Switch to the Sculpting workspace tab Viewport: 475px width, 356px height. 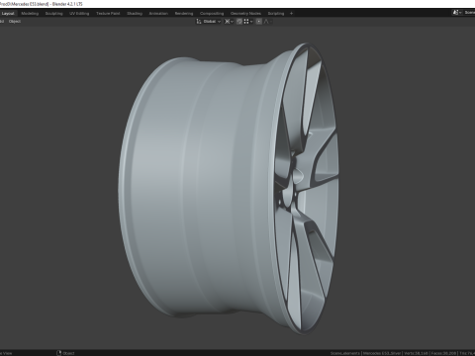tap(53, 14)
